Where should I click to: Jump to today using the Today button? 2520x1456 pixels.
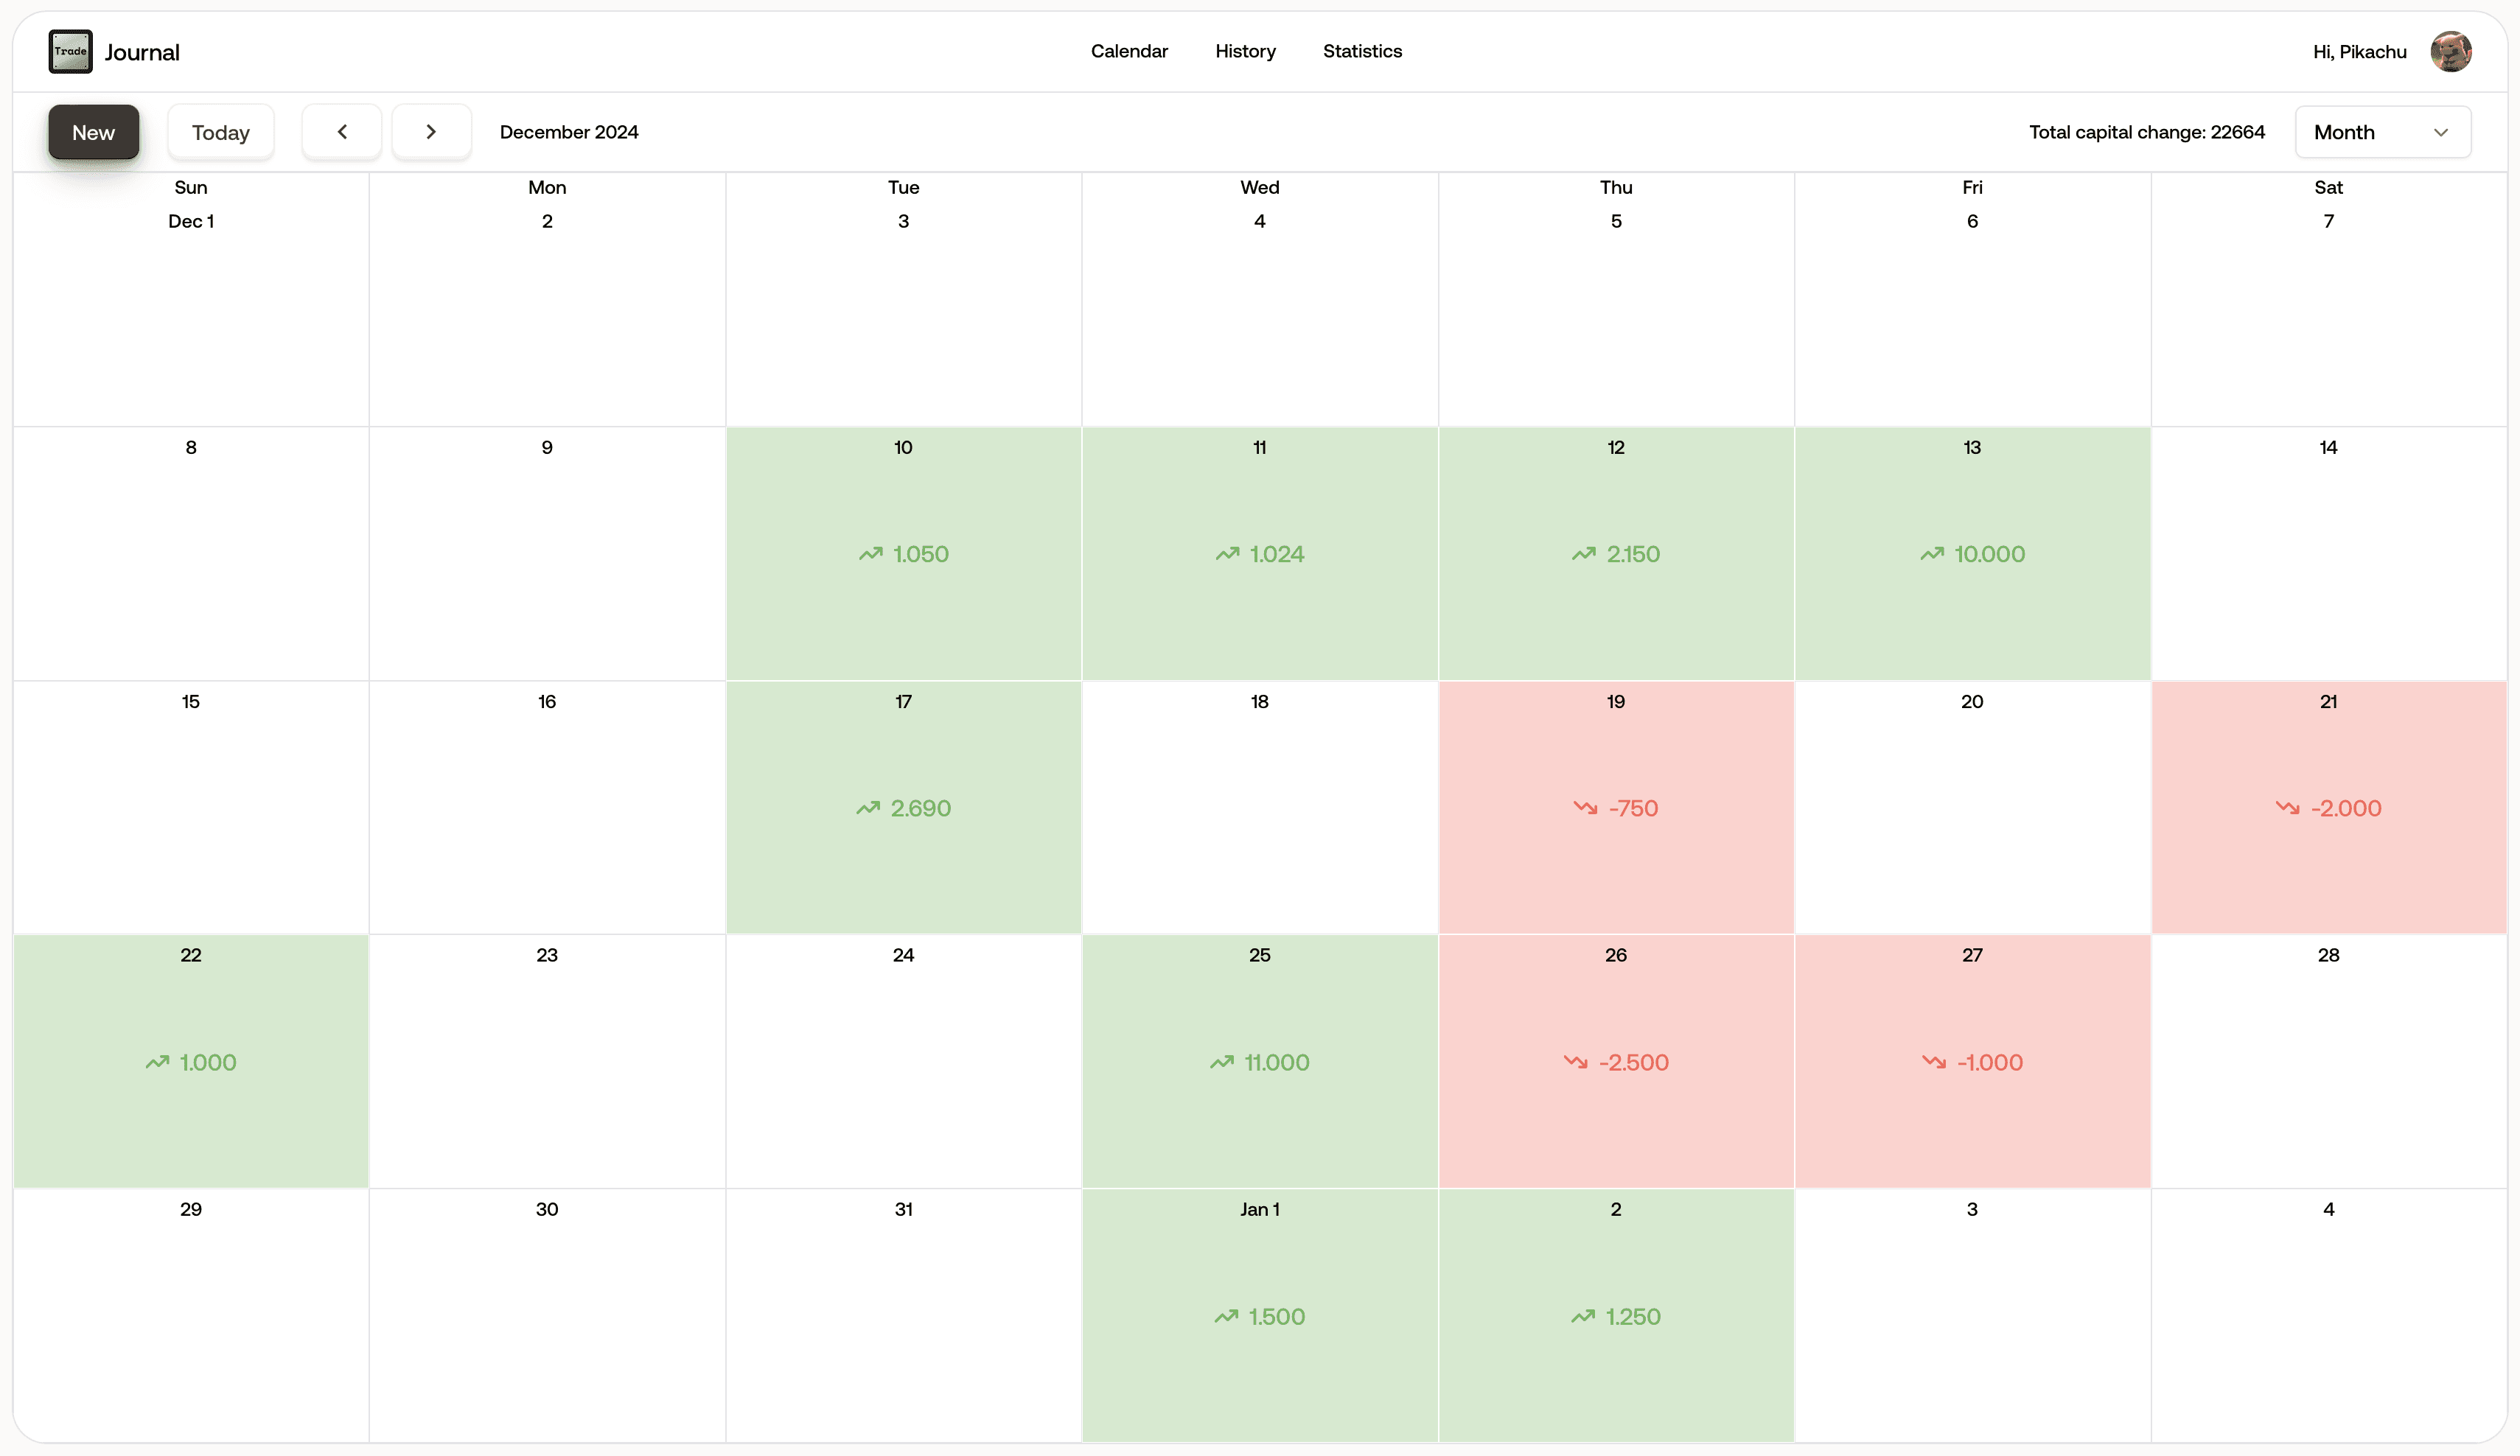tap(220, 131)
